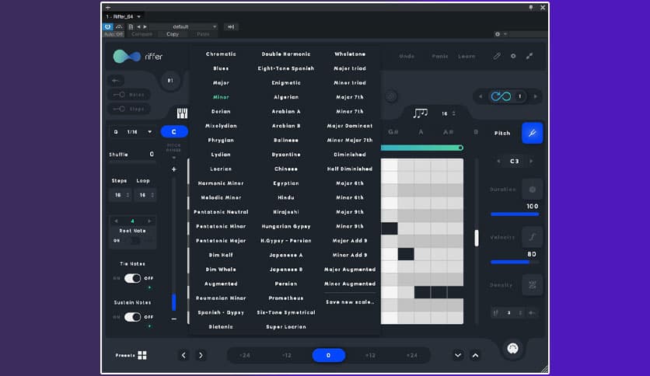Click the blue C root key button
Viewport: 650px width, 376px height.
pyautogui.click(x=174, y=132)
